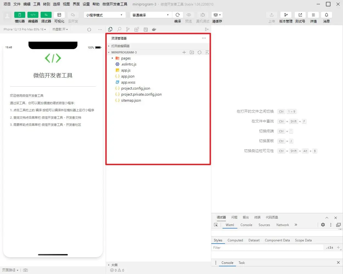Open debugger settings gear icon

[323, 225]
